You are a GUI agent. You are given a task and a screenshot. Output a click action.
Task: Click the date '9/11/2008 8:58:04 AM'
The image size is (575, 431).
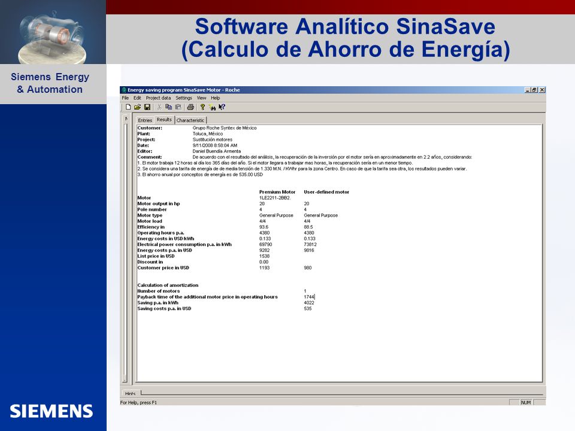215,145
